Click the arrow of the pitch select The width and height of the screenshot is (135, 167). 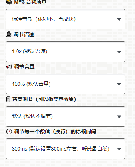tap(119, 116)
